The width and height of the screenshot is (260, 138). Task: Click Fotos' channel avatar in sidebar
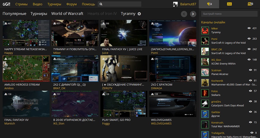point(205,93)
